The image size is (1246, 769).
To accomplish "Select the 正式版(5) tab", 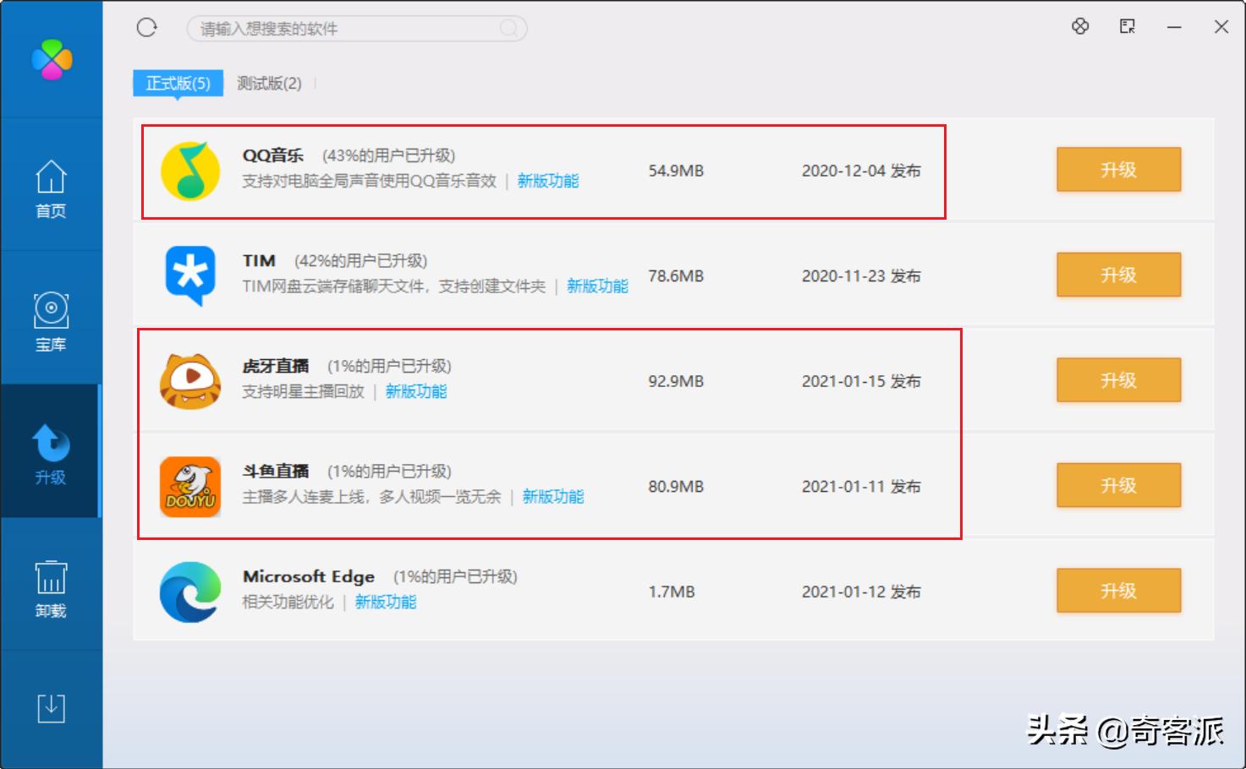I will coord(178,83).
